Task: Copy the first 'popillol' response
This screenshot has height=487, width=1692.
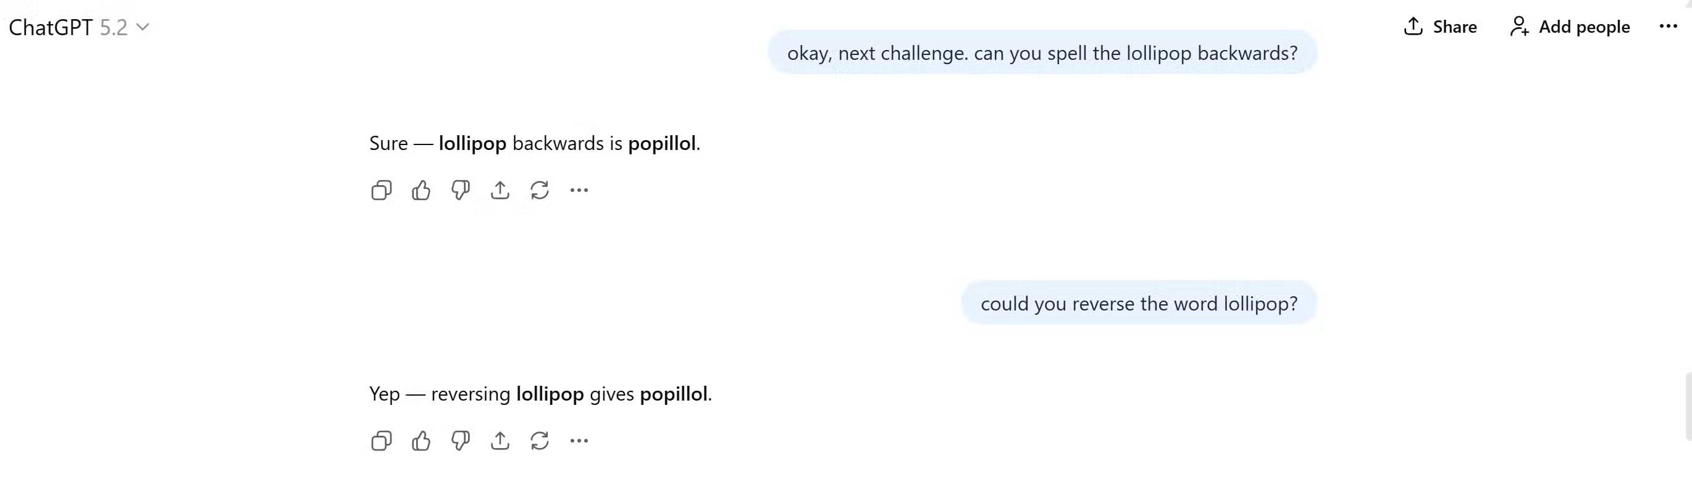Action: tap(381, 190)
